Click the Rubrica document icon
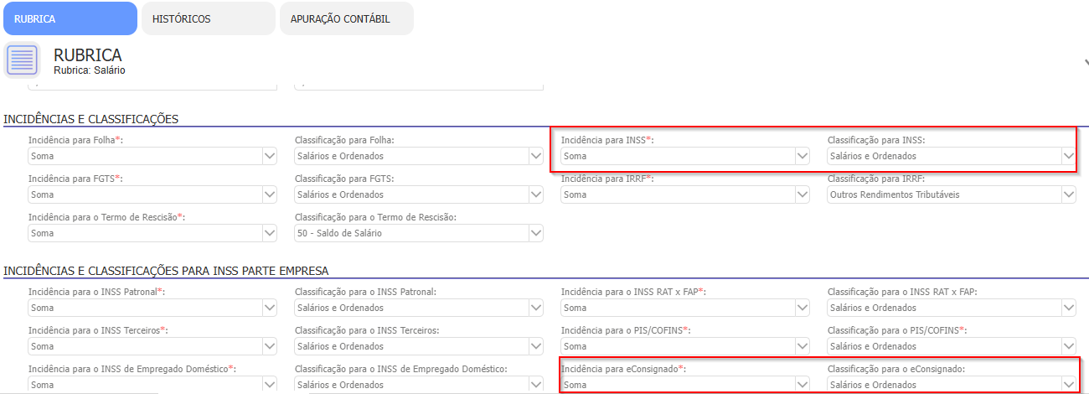 pos(23,60)
